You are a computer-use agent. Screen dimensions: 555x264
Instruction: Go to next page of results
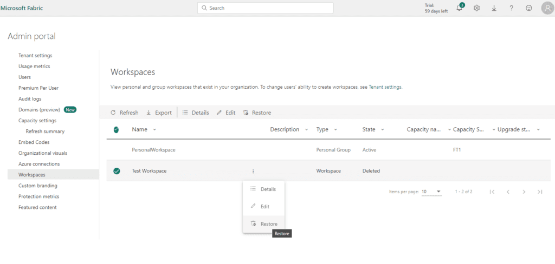524,192
